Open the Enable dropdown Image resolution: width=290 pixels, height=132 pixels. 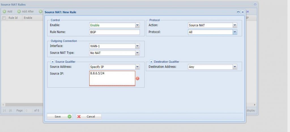click(137, 25)
